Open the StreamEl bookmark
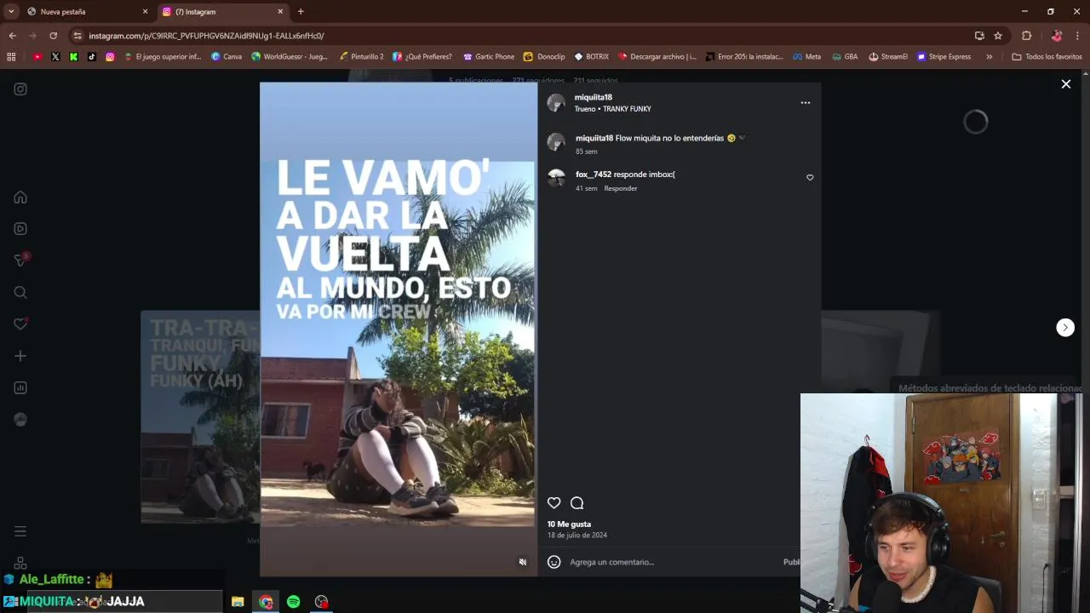 tap(888, 57)
